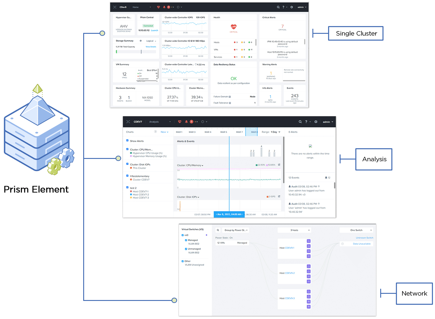Open help question mark in CDev9 top bar
435x319 pixels.
point(283,7)
